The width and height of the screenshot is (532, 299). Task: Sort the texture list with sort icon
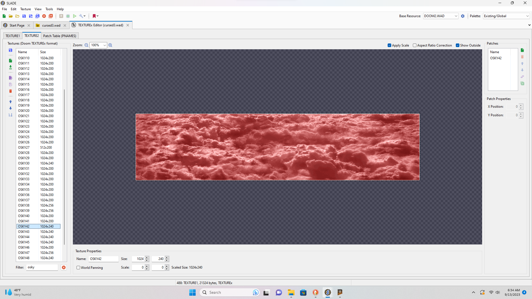11,115
